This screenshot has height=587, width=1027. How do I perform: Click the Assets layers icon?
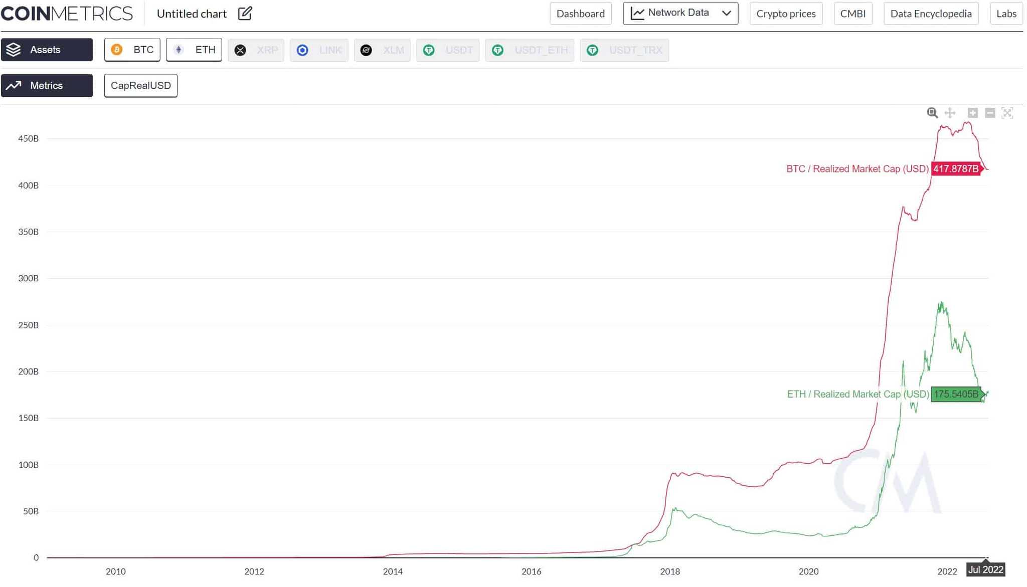click(14, 50)
